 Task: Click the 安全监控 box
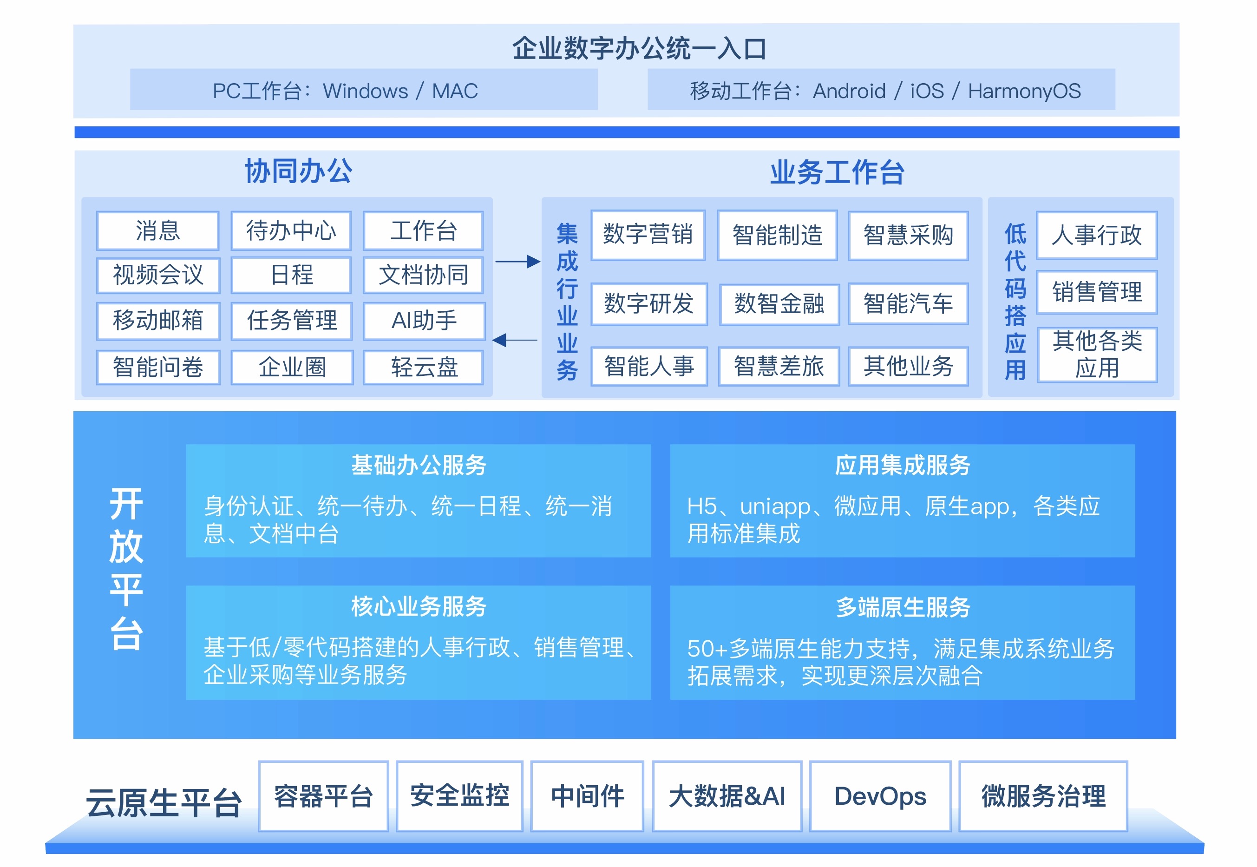[459, 796]
